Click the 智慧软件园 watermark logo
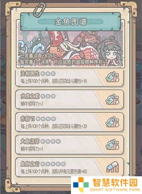 coord(107,185)
